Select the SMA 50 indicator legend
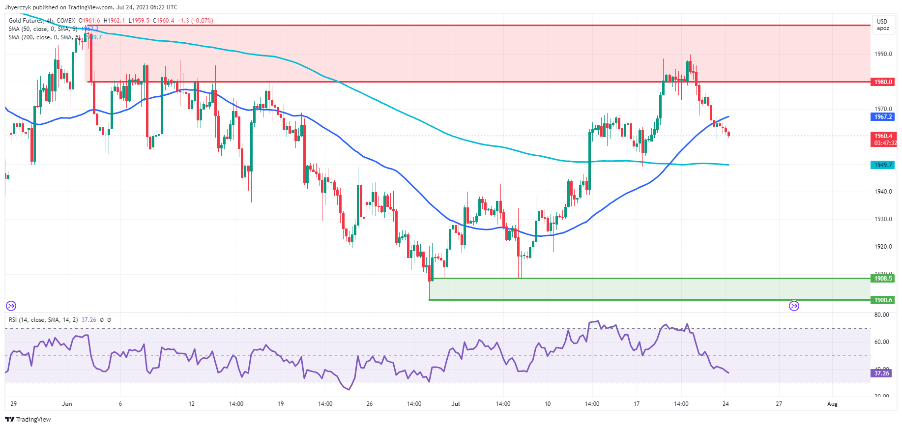The image size is (902, 428). pyautogui.click(x=42, y=29)
